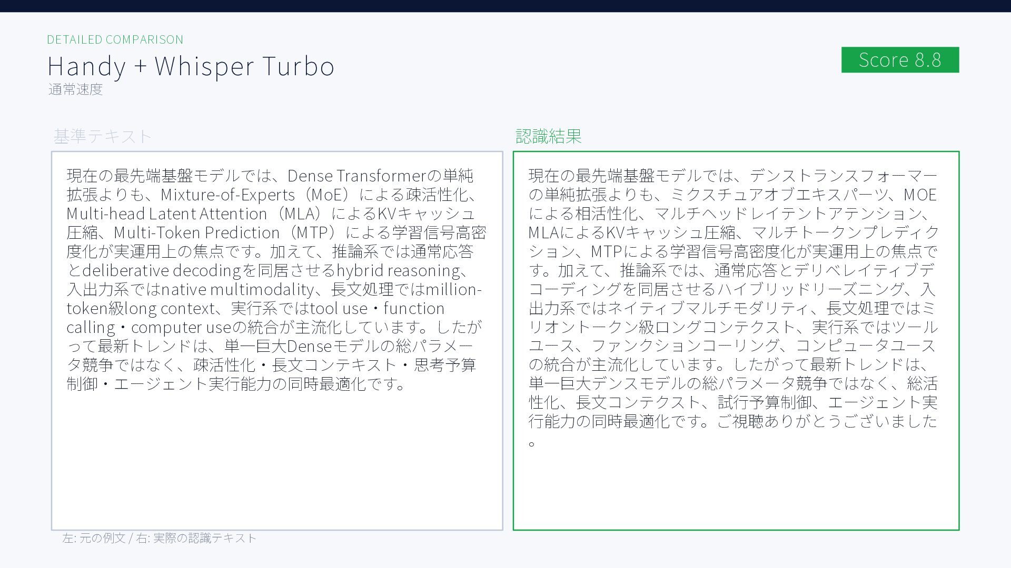Click ハイブリッドリーズニング in recognition result
The width and height of the screenshot is (1011, 568).
pos(810,289)
